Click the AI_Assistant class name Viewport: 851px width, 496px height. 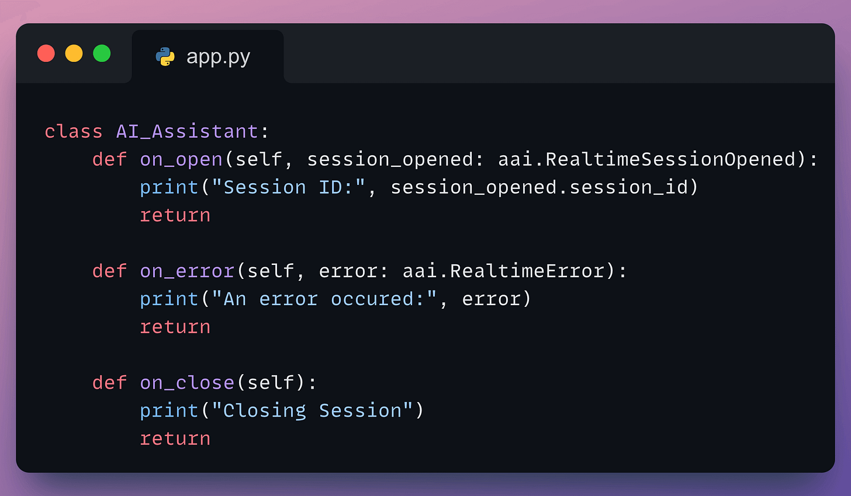(186, 131)
